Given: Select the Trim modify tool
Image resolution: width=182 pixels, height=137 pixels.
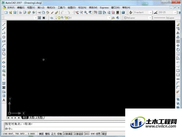Looking at the screenshot, I should pyautogui.click(x=178, y=62).
